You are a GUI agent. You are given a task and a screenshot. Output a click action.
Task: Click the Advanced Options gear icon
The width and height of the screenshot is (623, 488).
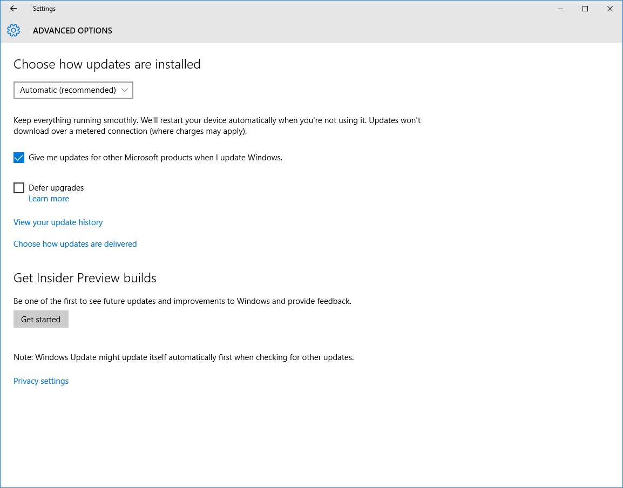click(x=13, y=30)
